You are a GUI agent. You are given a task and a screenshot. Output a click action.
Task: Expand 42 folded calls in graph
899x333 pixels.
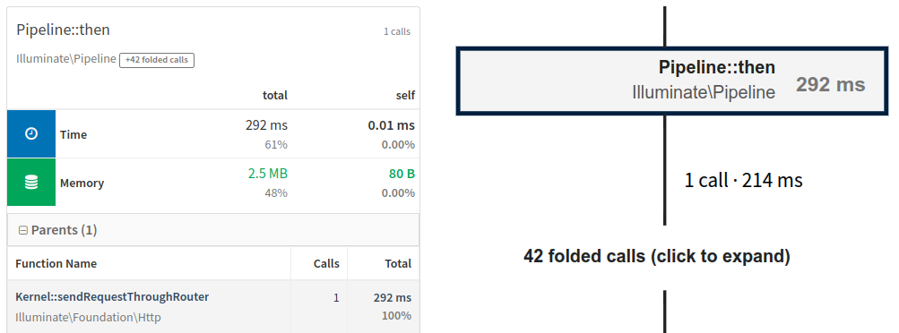pyautogui.click(x=657, y=256)
